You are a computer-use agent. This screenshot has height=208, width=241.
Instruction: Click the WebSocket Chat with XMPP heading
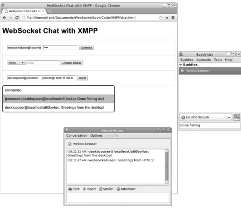coord(50,31)
